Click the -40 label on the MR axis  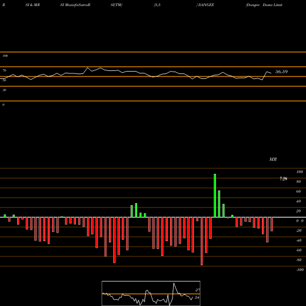pyautogui.click(x=299, y=241)
